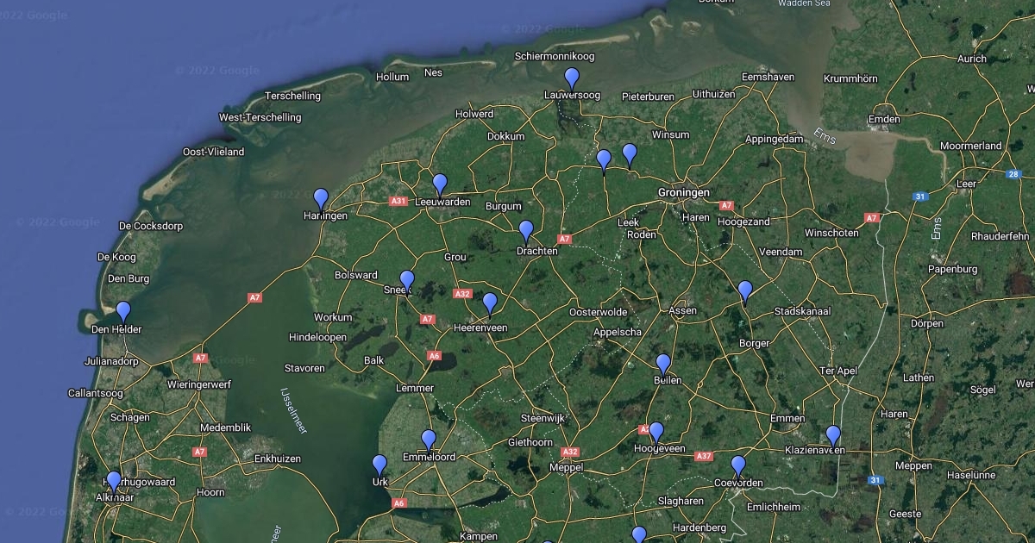Select the Harlingen map marker
Viewport: 1035px width, 543px height.
(321, 200)
